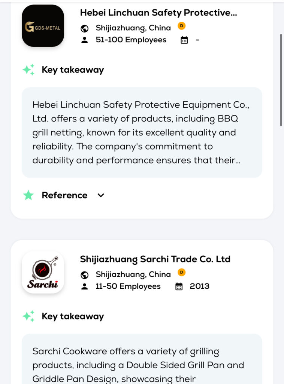
Task: Expand the Reference section chevron
Action: (101, 195)
